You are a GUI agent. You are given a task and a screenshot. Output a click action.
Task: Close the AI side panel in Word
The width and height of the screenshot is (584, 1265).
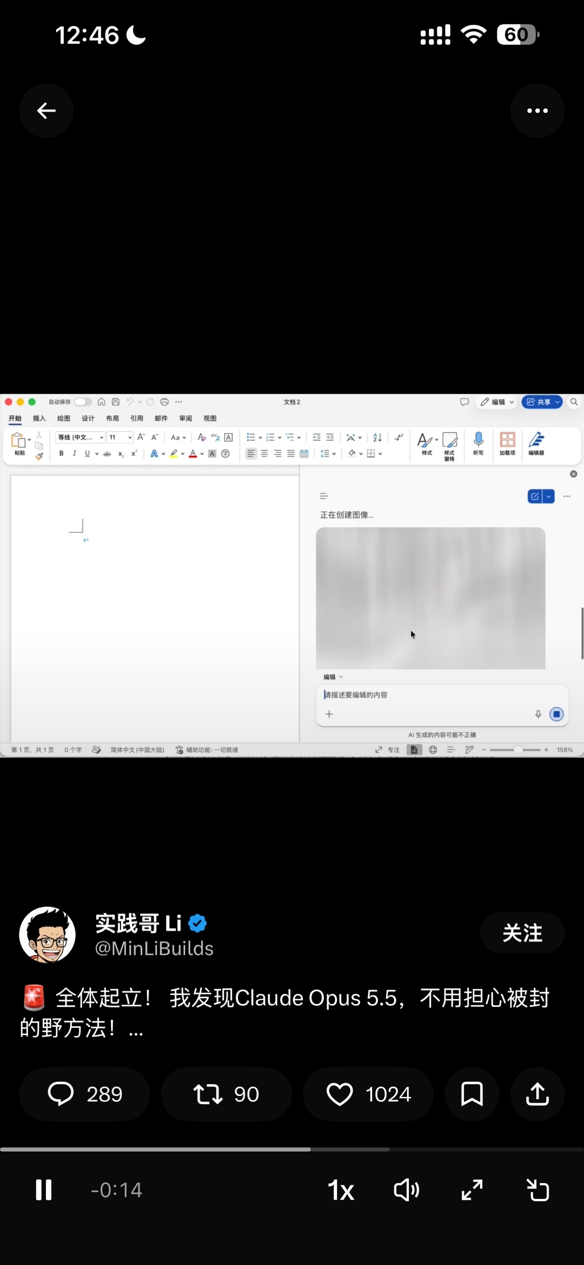(574, 474)
